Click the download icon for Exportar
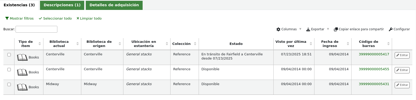This screenshot has width=416, height=100. 308,29
